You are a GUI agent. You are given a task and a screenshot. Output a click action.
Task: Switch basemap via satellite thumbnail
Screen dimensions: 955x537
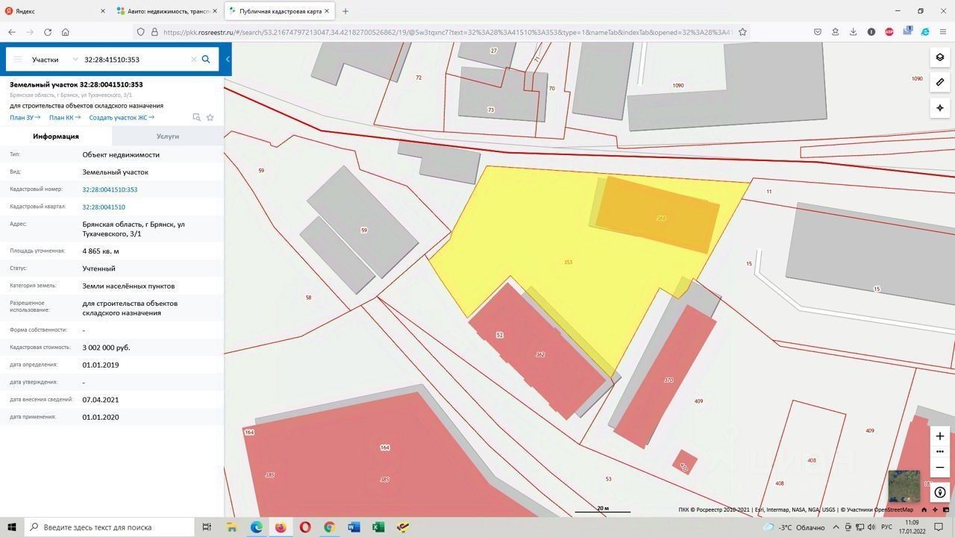(x=904, y=486)
